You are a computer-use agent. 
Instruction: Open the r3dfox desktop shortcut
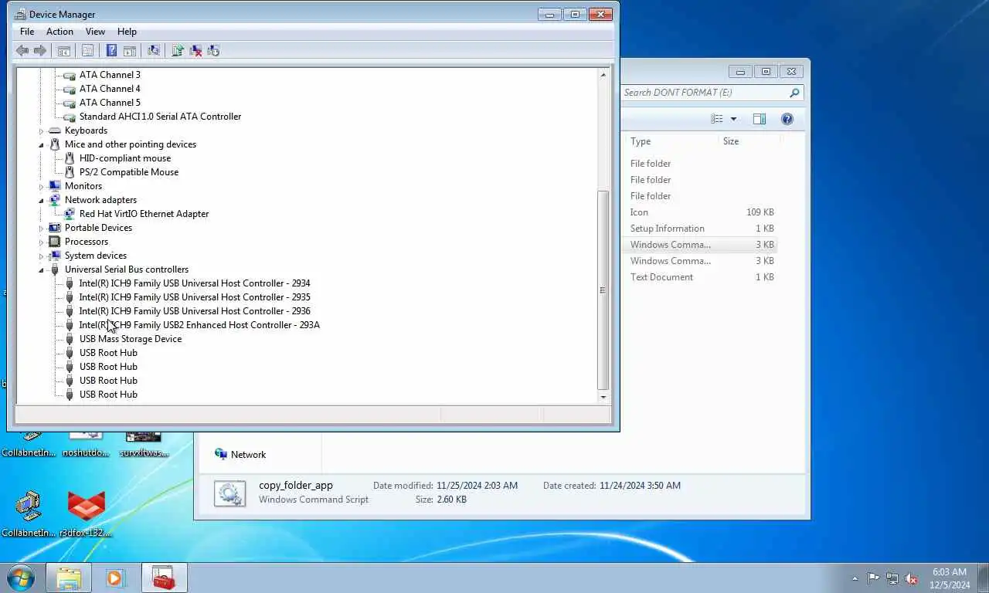(x=86, y=513)
